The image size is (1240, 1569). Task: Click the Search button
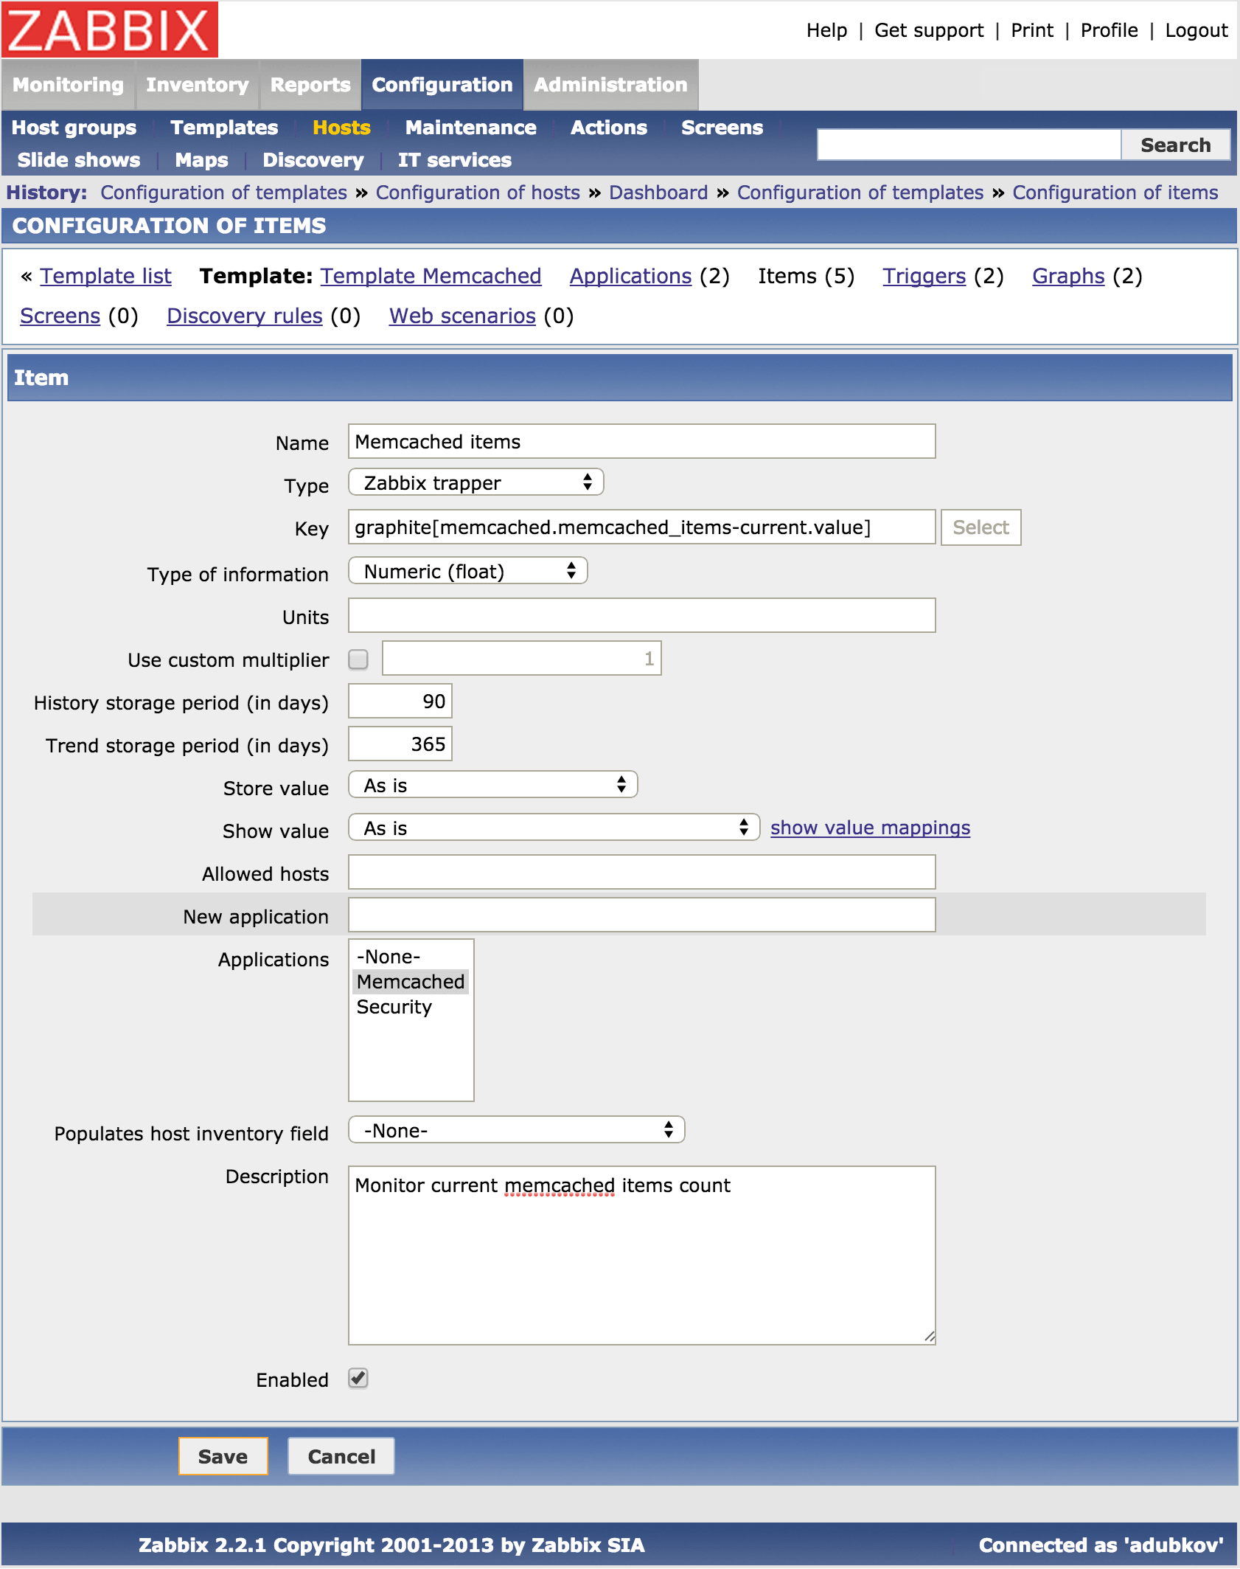[1176, 144]
